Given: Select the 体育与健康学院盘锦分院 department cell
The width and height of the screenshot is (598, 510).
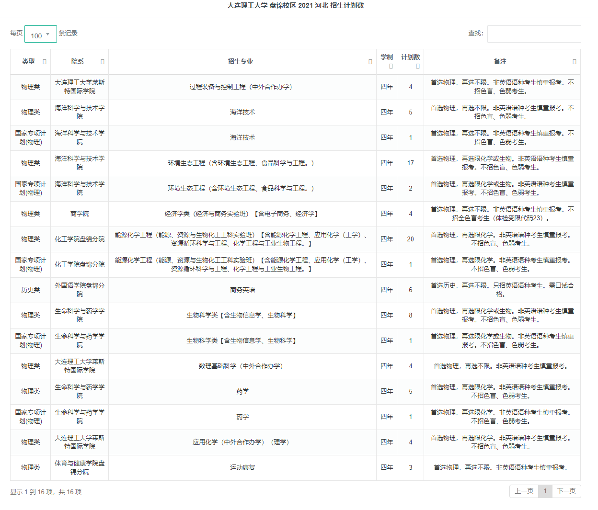Looking at the screenshot, I should click(80, 468).
